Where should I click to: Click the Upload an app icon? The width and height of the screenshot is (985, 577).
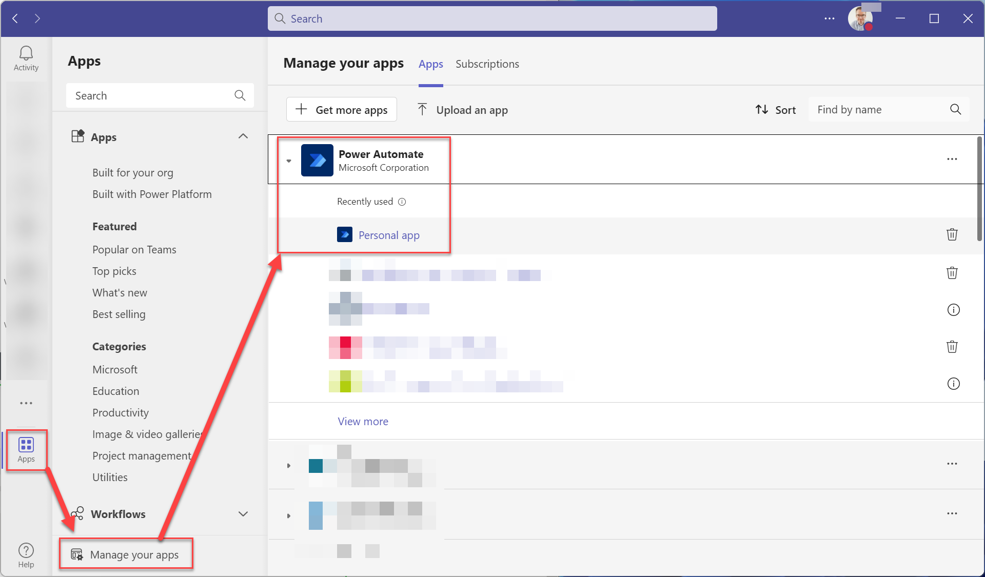click(x=422, y=109)
